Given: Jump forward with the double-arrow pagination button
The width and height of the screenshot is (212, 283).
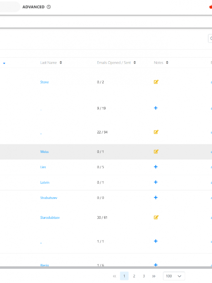Looking at the screenshot, I should click(x=154, y=276).
